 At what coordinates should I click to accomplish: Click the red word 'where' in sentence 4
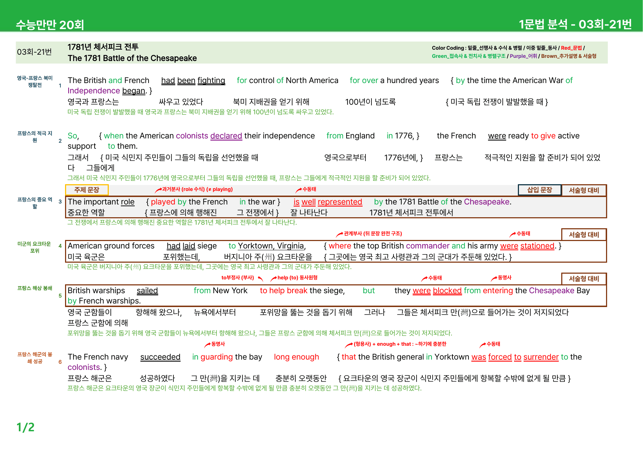pos(340,246)
